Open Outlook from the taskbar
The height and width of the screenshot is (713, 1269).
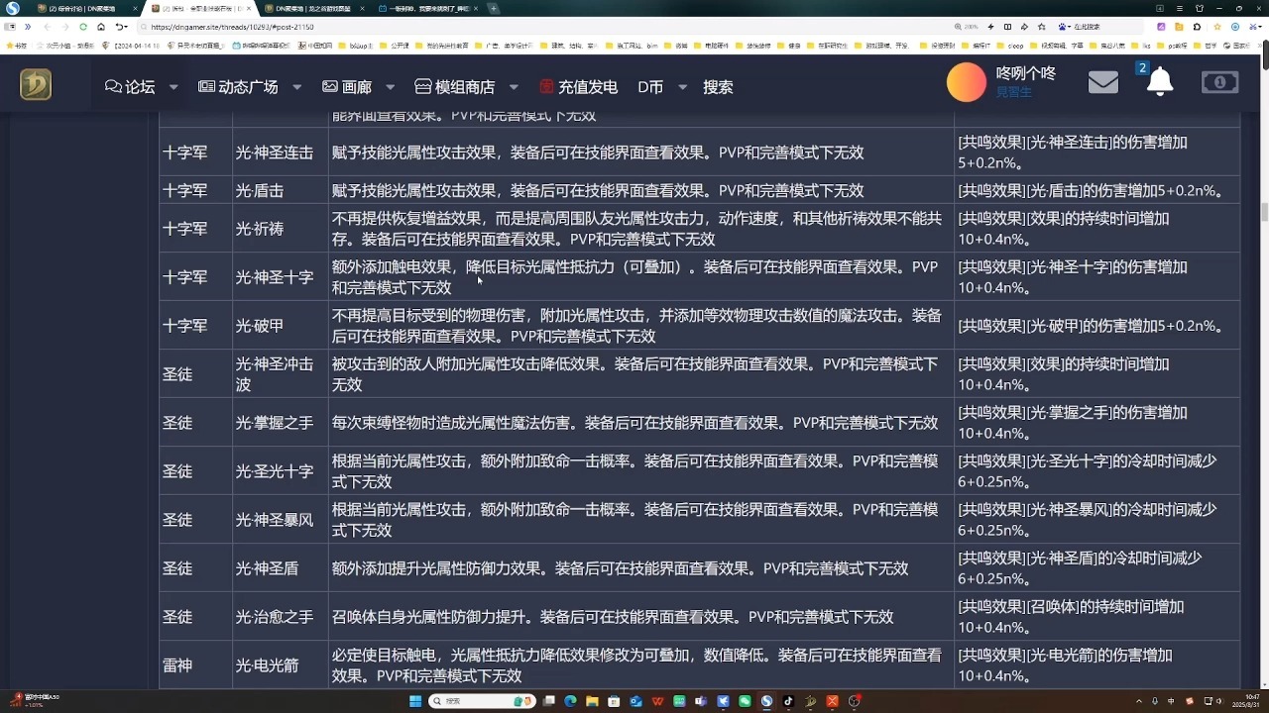pyautogui.click(x=636, y=701)
